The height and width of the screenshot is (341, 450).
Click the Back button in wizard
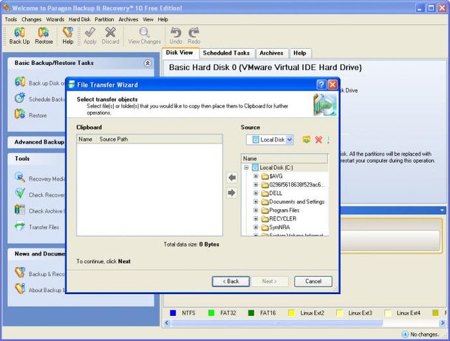231,282
